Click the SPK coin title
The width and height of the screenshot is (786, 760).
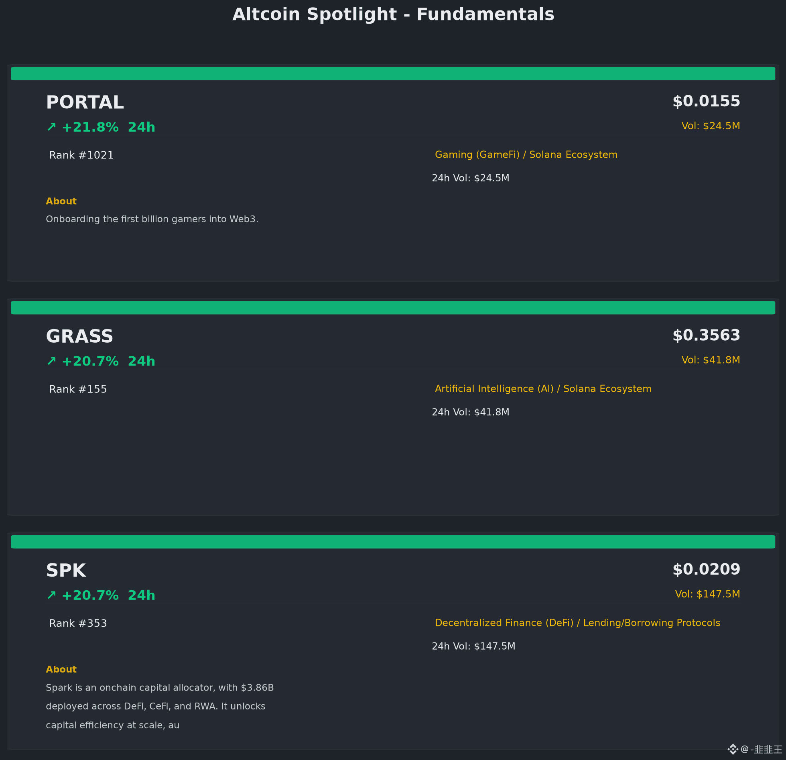coord(66,570)
